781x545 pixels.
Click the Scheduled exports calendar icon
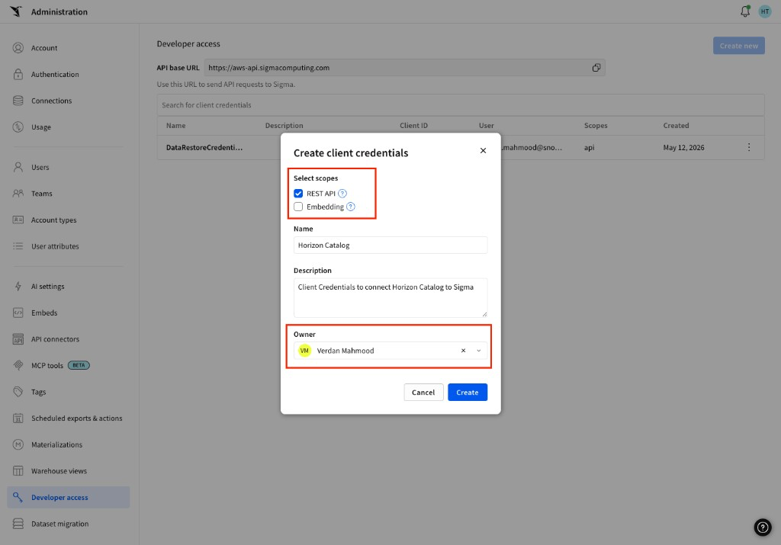pos(18,418)
